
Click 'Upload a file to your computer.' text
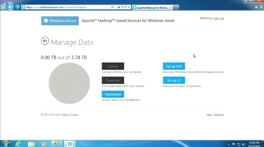tap(122, 72)
